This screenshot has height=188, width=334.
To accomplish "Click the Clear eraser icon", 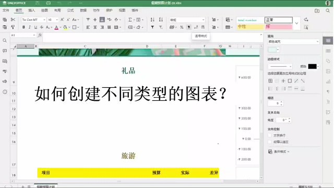I will [139, 27].
